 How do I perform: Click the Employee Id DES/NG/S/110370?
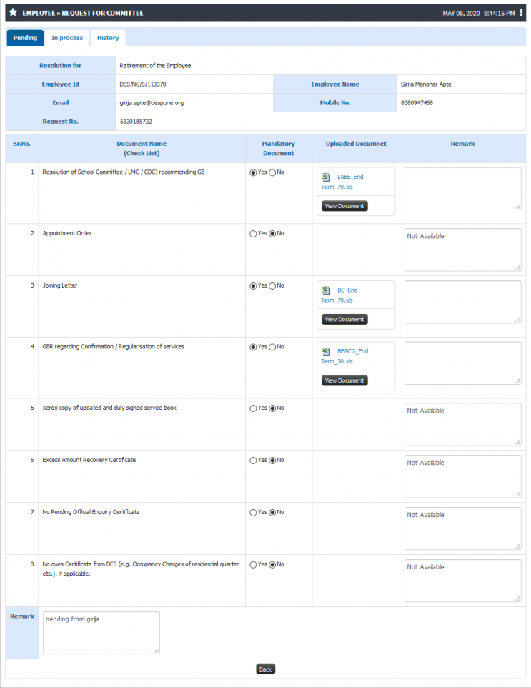click(142, 84)
